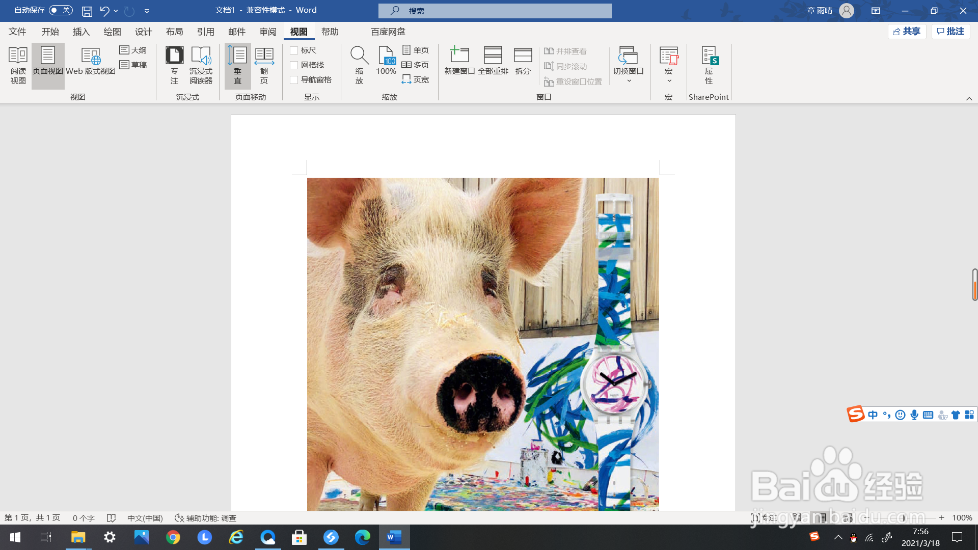Click the Zoom (缩放) magnifier icon
Screen dimensions: 978x550
(359, 56)
